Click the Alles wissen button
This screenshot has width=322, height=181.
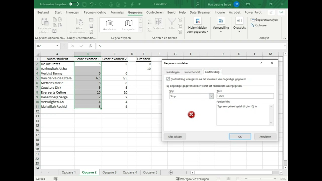(x=175, y=137)
